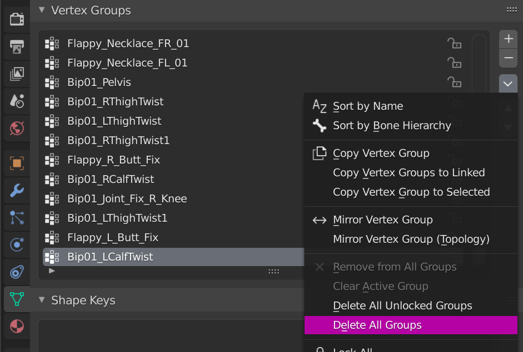Toggle lock on Bip01_Pelvis group

454,82
